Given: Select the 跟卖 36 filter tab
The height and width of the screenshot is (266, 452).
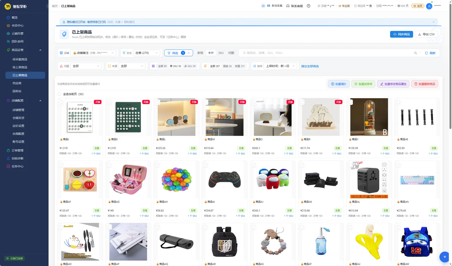Looking at the screenshot, I should coord(227,66).
